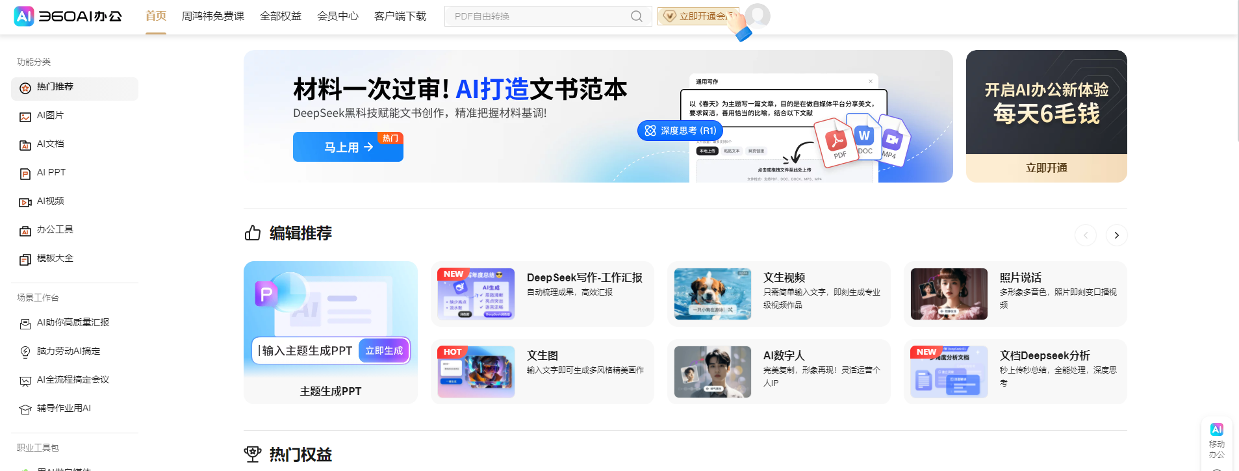1239x471 pixels.
Task: Click the 模板大全 sidebar icon
Action: point(25,260)
